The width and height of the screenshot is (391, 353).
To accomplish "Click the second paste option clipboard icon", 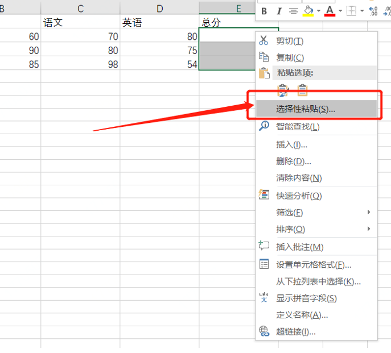I will pyautogui.click(x=302, y=90).
